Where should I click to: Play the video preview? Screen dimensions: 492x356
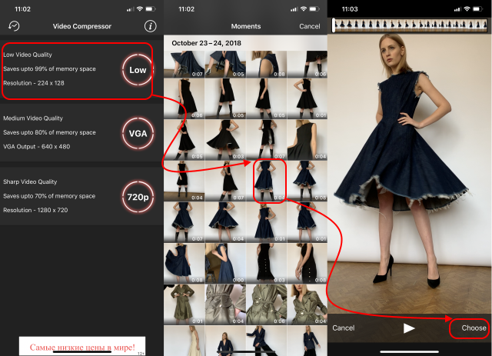(x=408, y=328)
